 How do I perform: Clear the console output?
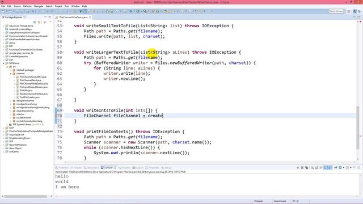[313, 168]
